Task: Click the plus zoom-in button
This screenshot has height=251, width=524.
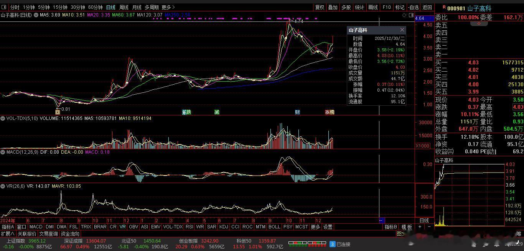Action: click(420, 227)
